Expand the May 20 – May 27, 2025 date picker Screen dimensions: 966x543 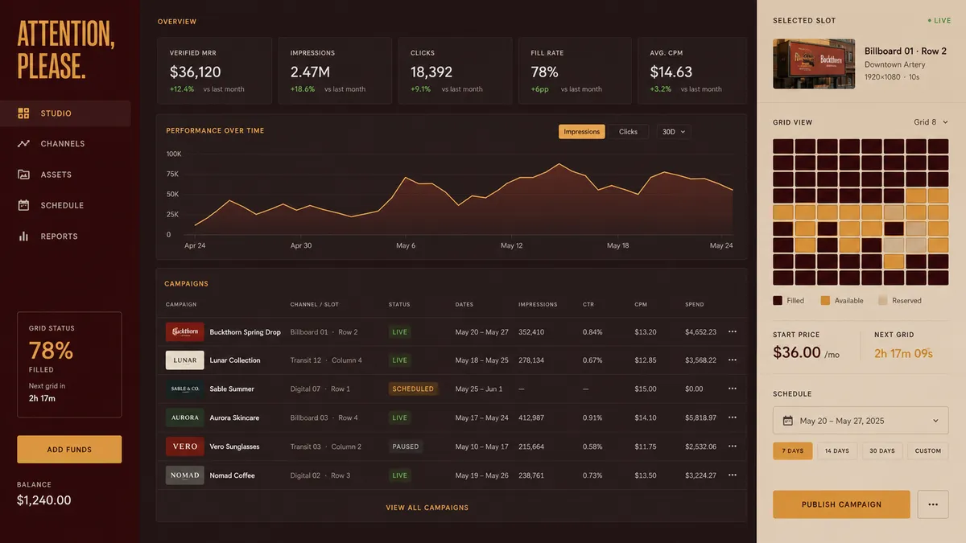tap(861, 421)
